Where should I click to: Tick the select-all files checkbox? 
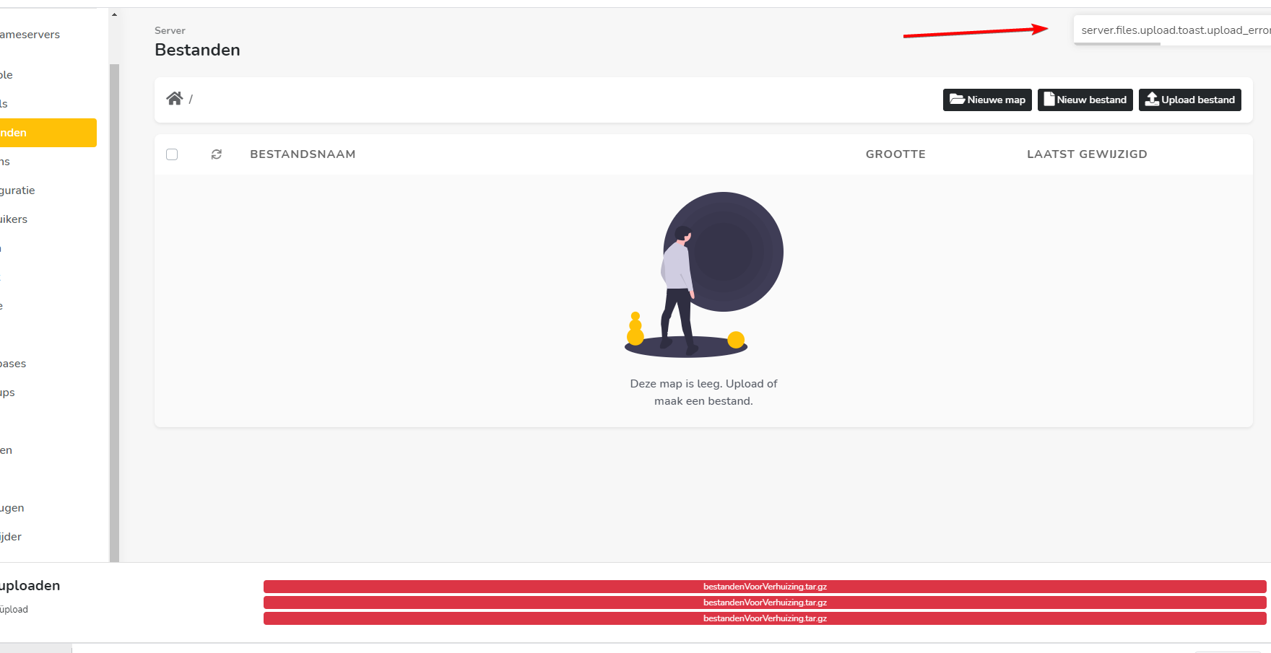coord(172,154)
